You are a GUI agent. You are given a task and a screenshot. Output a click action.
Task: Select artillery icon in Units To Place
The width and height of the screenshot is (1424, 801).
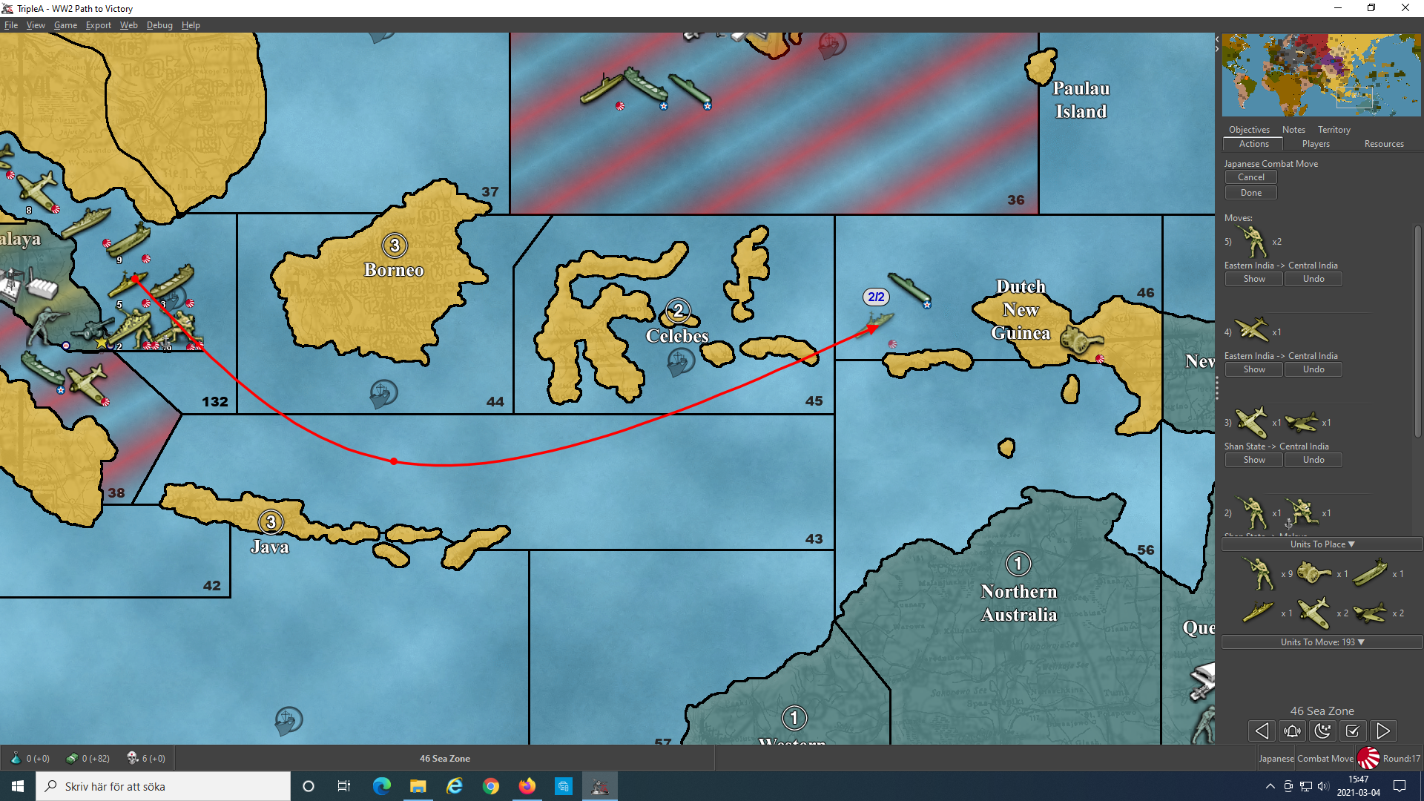[1314, 573]
